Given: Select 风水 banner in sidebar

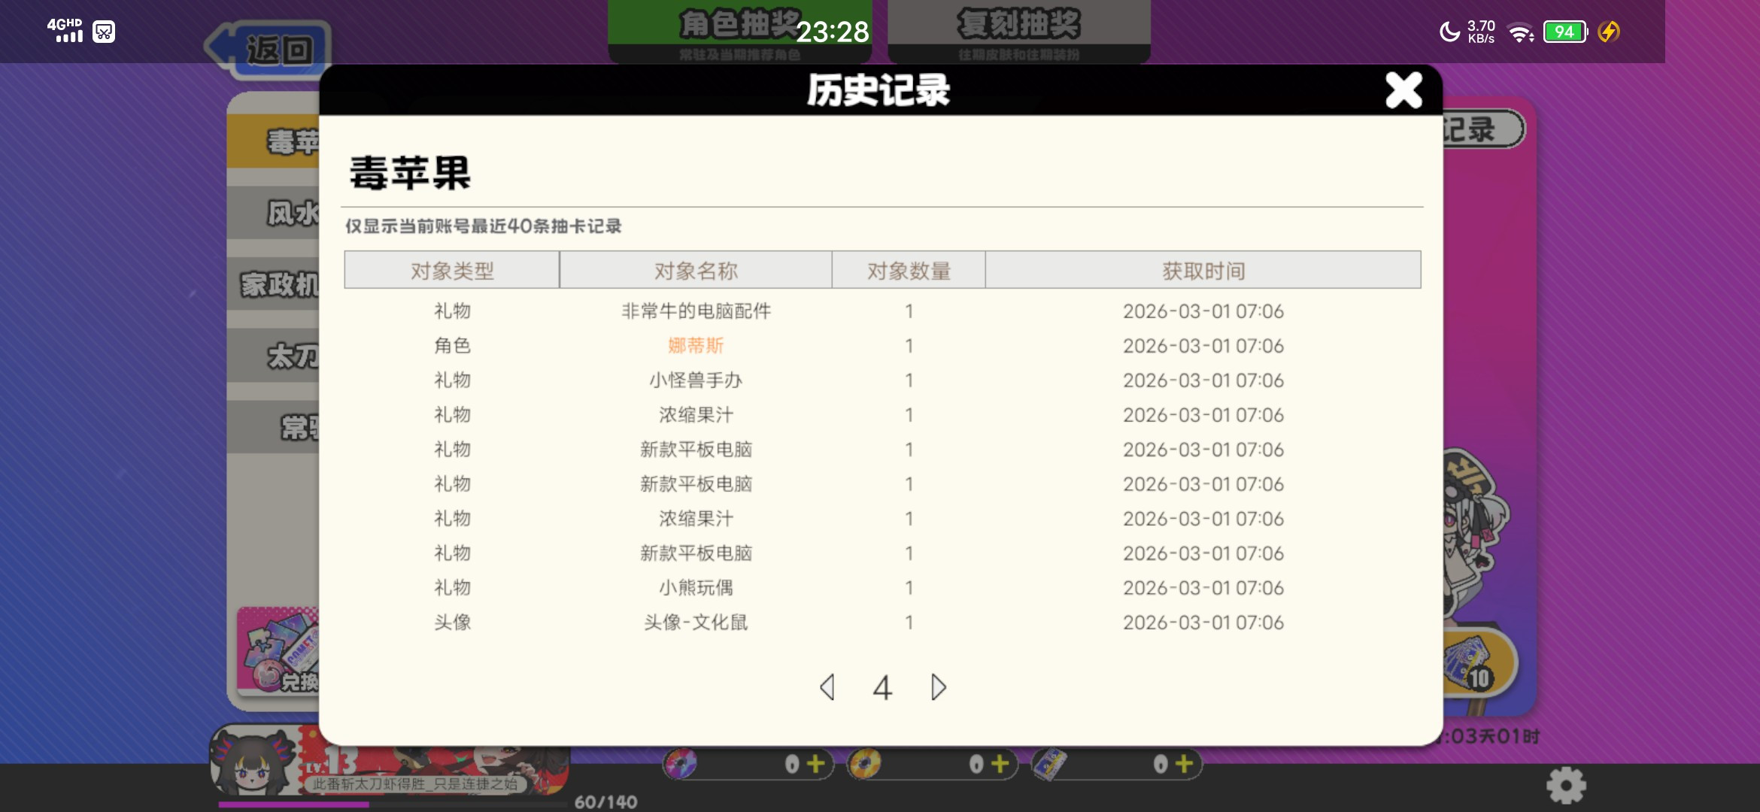Looking at the screenshot, I should (274, 213).
